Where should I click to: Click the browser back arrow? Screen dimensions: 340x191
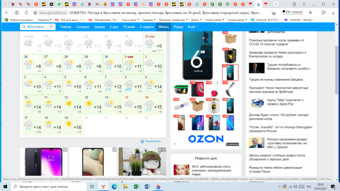pos(5,12)
